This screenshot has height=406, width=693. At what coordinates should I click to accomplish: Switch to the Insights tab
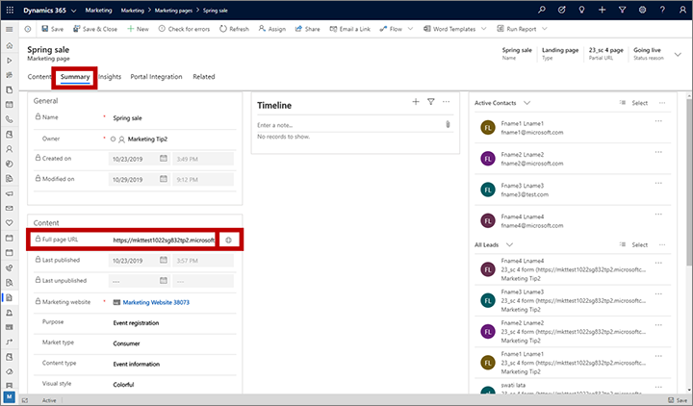tap(110, 77)
